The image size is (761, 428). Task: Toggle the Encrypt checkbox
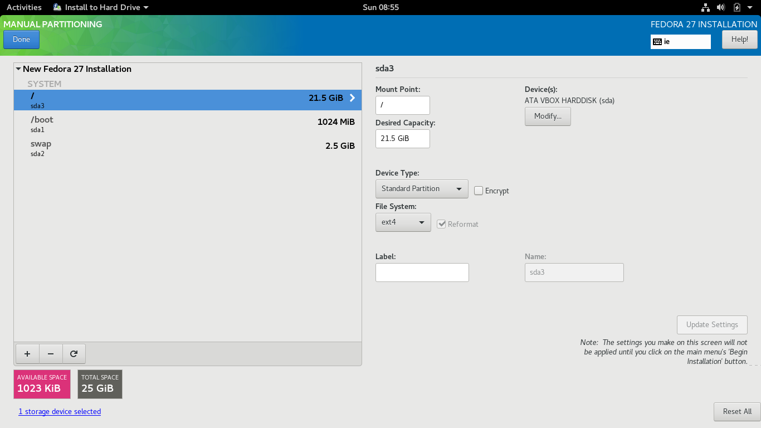pyautogui.click(x=479, y=191)
